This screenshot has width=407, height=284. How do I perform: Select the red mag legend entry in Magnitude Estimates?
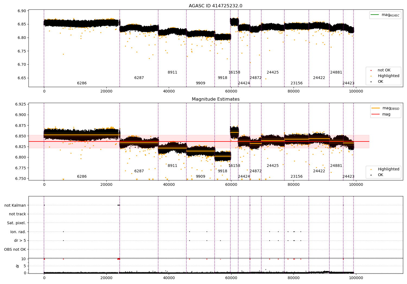tap(381, 114)
